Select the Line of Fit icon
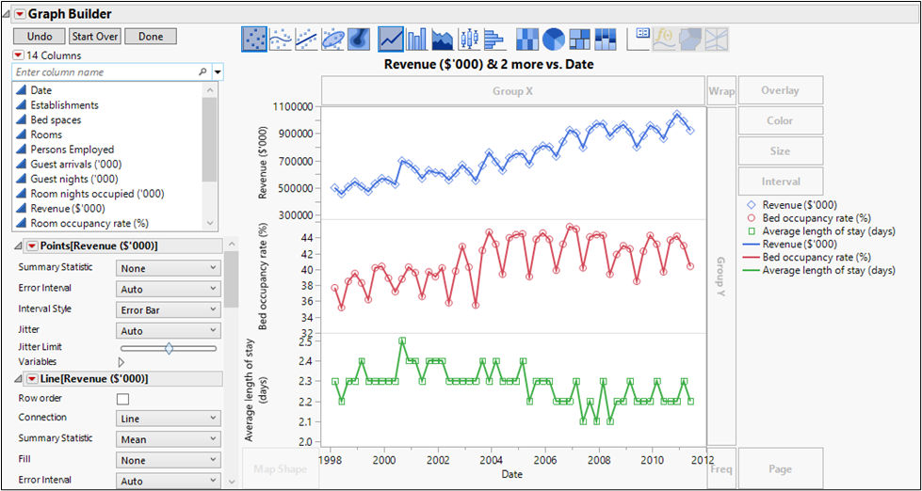 [x=306, y=39]
